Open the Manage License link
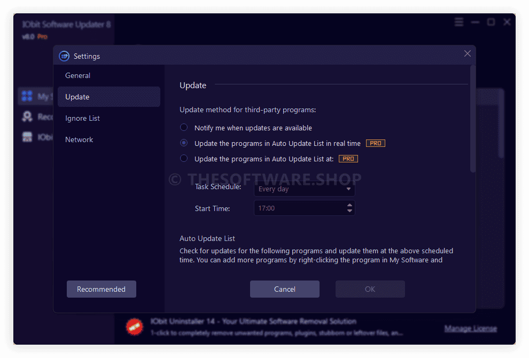The height and width of the screenshot is (358, 529). pos(471,328)
